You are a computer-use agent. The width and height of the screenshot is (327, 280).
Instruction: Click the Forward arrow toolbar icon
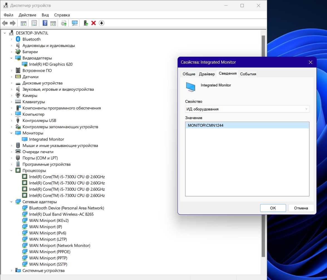point(13,23)
